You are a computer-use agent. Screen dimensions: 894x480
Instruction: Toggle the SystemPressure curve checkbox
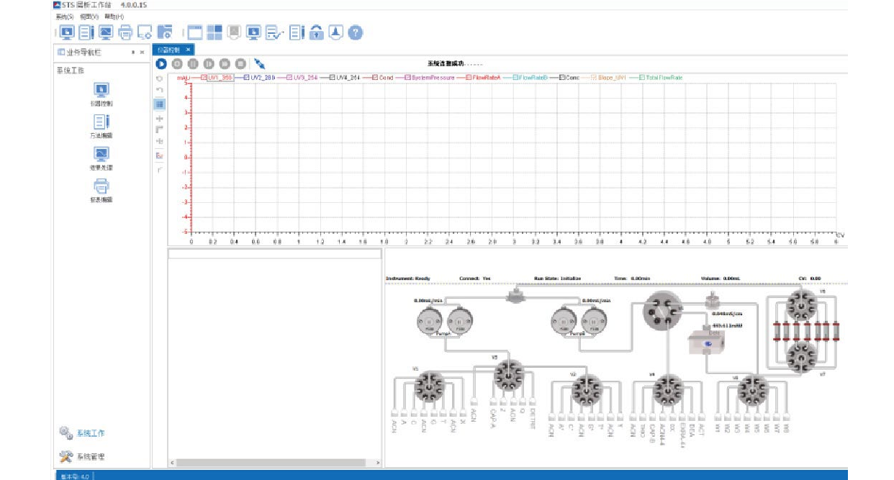point(407,77)
